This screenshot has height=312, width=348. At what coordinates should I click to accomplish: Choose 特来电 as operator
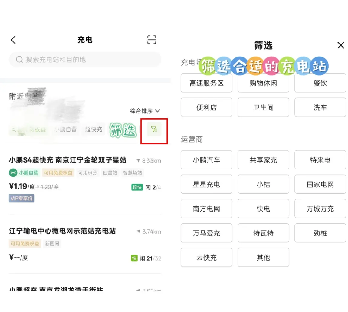pyautogui.click(x=320, y=160)
